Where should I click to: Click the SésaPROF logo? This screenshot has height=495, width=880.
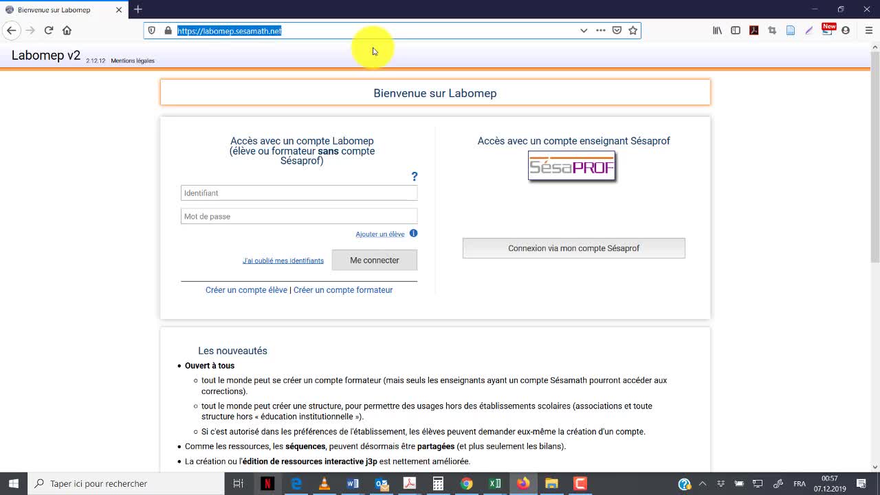(571, 166)
